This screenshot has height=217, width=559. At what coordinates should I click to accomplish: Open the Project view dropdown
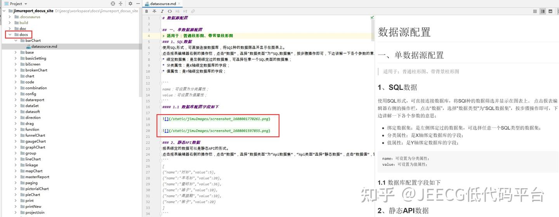click(x=16, y=3)
